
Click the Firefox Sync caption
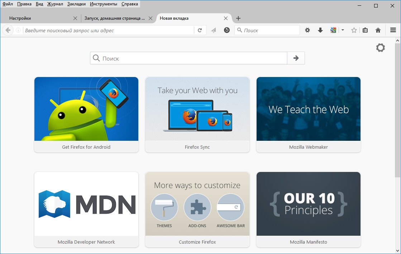[197, 147]
